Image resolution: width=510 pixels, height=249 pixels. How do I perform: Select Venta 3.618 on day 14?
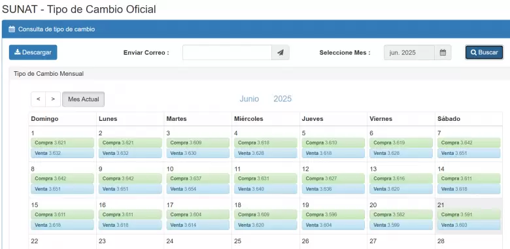tap(469, 189)
